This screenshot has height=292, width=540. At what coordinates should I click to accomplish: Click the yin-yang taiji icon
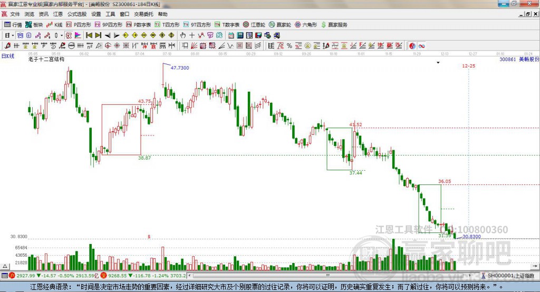pyautogui.click(x=412, y=45)
